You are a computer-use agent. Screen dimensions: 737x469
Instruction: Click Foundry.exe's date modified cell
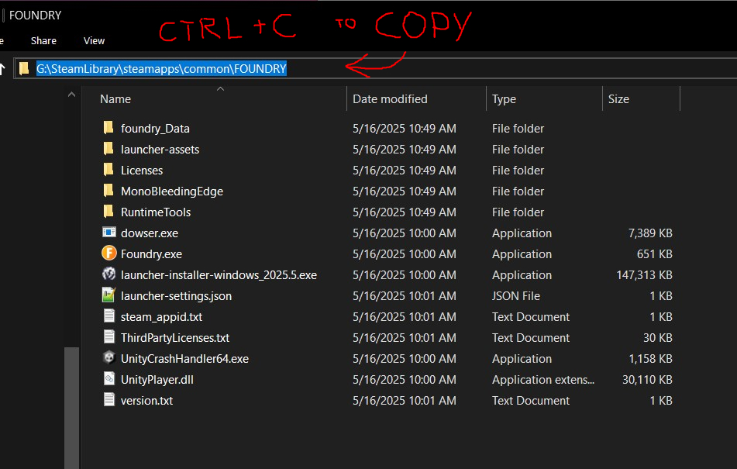click(405, 253)
